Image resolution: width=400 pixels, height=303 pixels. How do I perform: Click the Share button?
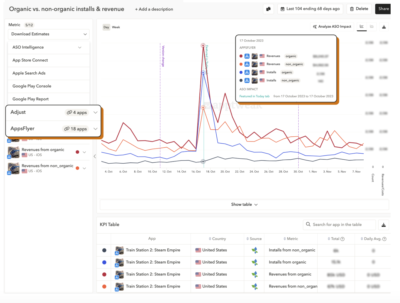pyautogui.click(x=383, y=9)
